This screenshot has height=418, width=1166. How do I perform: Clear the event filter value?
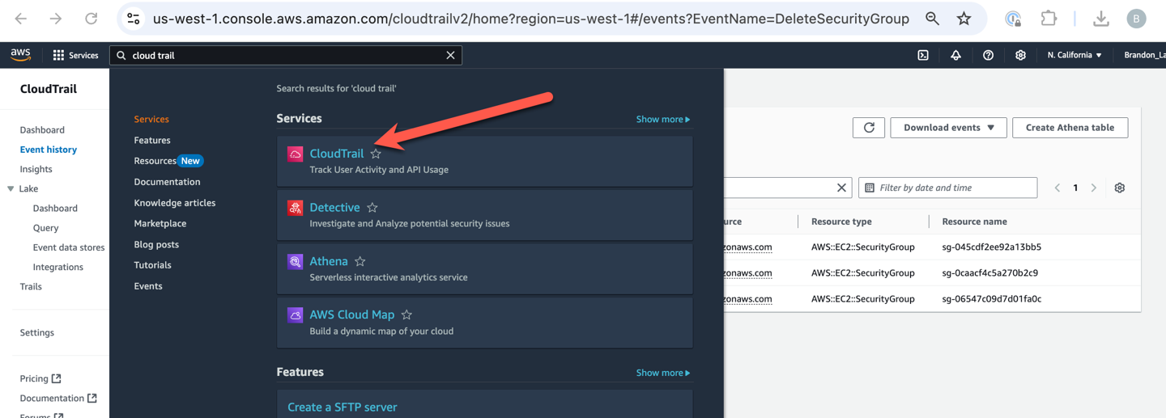pyautogui.click(x=841, y=188)
